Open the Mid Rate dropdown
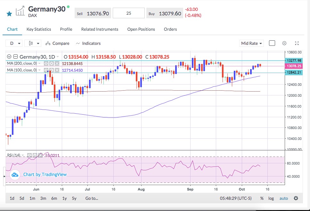The width and height of the screenshot is (310, 211). pyautogui.click(x=251, y=43)
